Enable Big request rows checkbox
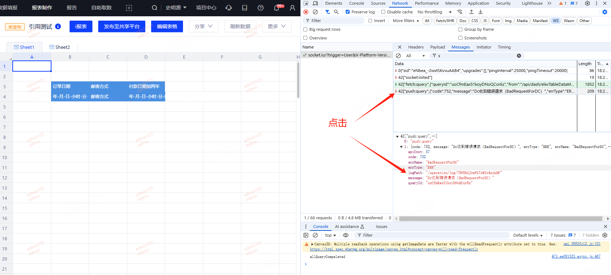The image size is (611, 275). (x=305, y=29)
